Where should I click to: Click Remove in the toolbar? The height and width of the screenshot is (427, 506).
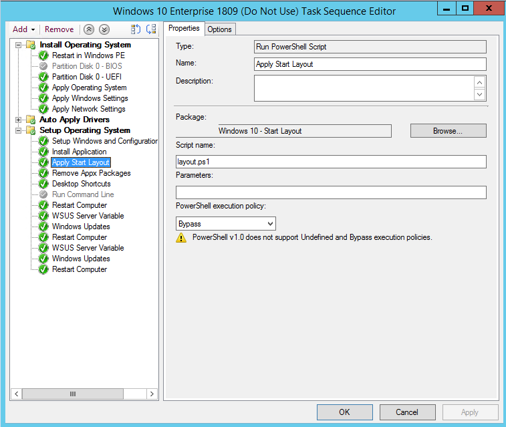click(x=59, y=29)
